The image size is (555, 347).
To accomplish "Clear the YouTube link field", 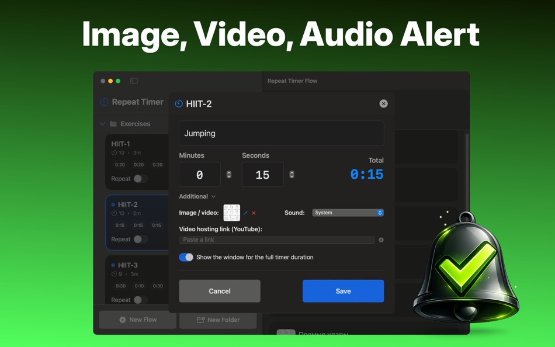I will point(381,240).
